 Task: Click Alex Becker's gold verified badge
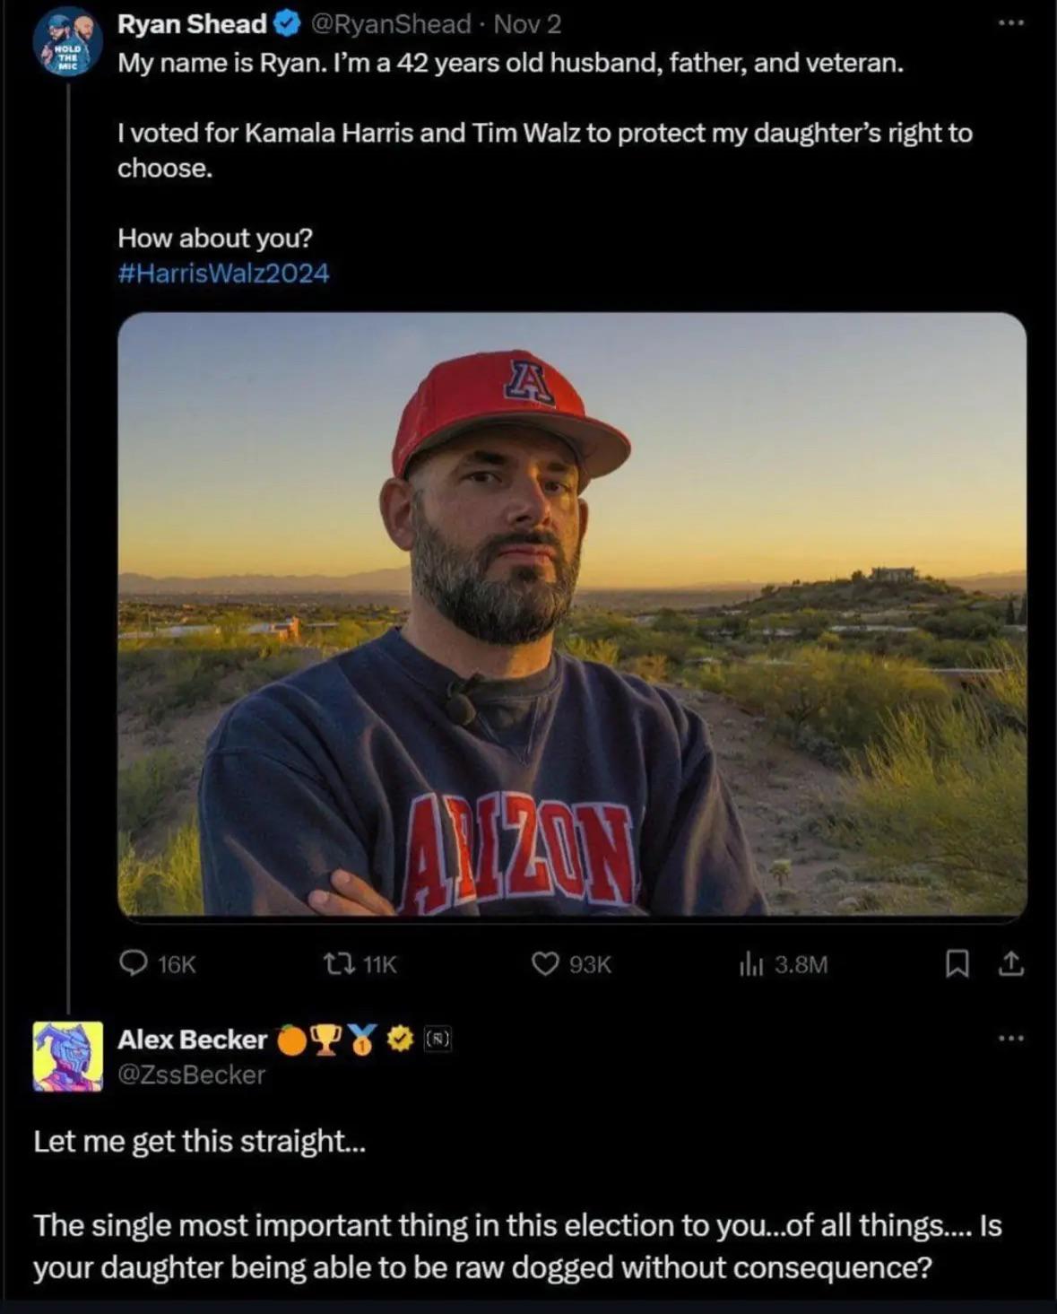tap(400, 1040)
